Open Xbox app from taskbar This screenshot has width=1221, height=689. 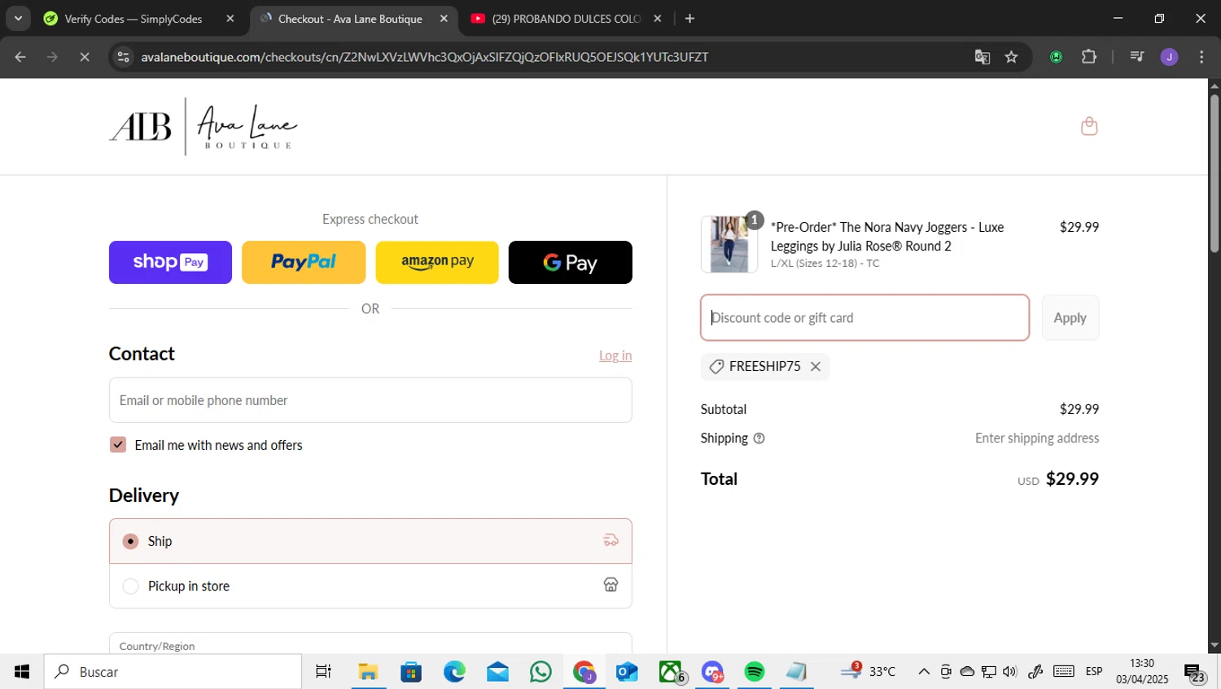pyautogui.click(x=671, y=672)
